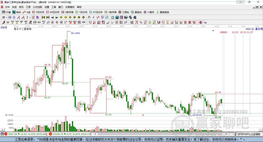This screenshot has width=263, height=142.
Task: Open the 浏览 menu
Action: click(x=14, y=7)
